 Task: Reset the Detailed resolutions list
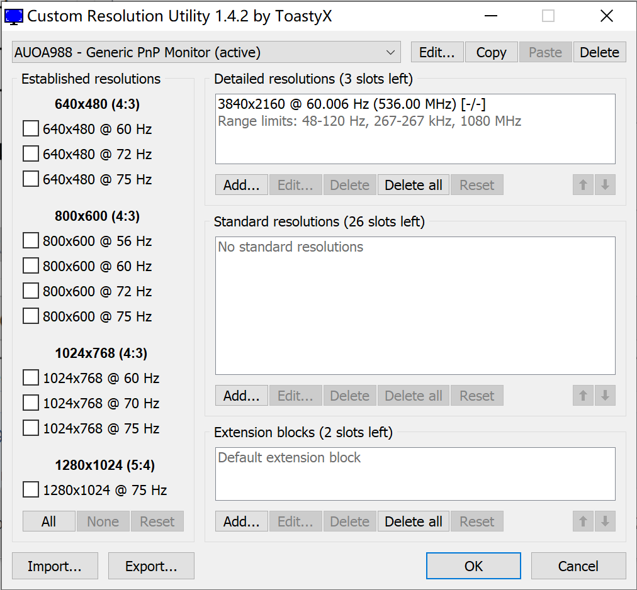pos(477,185)
